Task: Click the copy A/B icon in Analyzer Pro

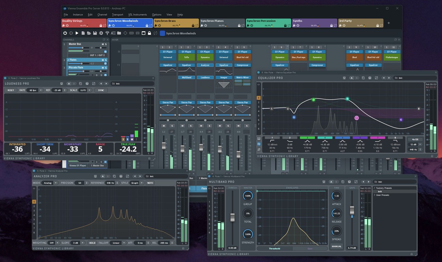Action: coord(114,176)
